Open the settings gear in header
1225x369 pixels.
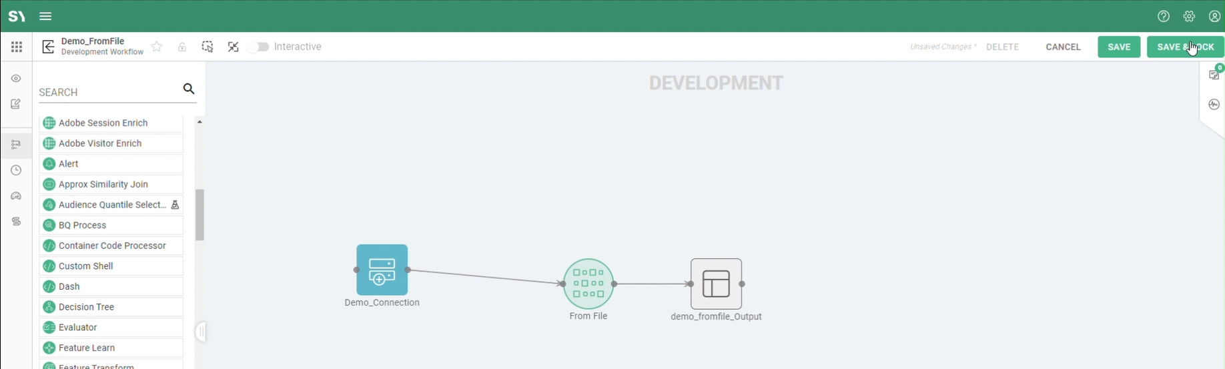point(1189,16)
